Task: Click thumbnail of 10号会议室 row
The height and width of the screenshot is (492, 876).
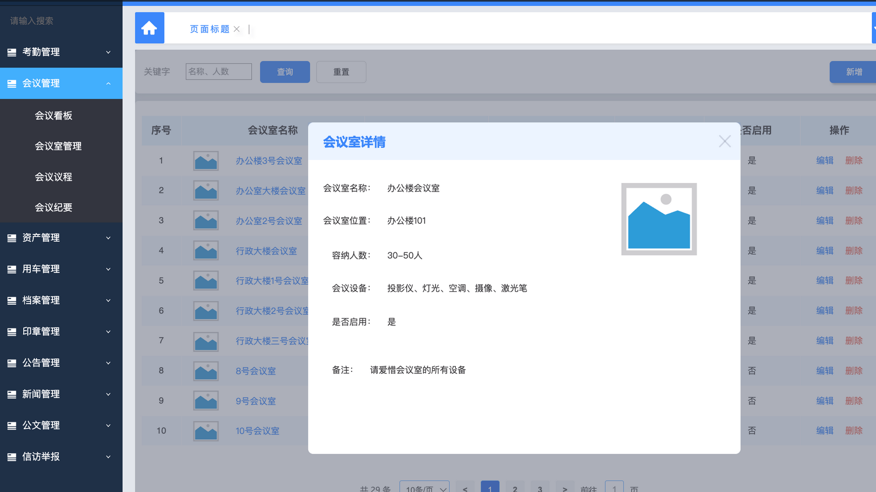Action: [206, 431]
